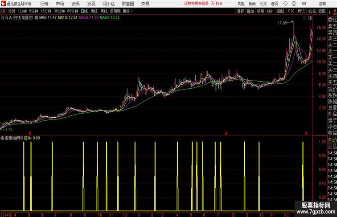The height and width of the screenshot is (217, 337).
Task: Open the 发现 menu
Action: point(91,4)
